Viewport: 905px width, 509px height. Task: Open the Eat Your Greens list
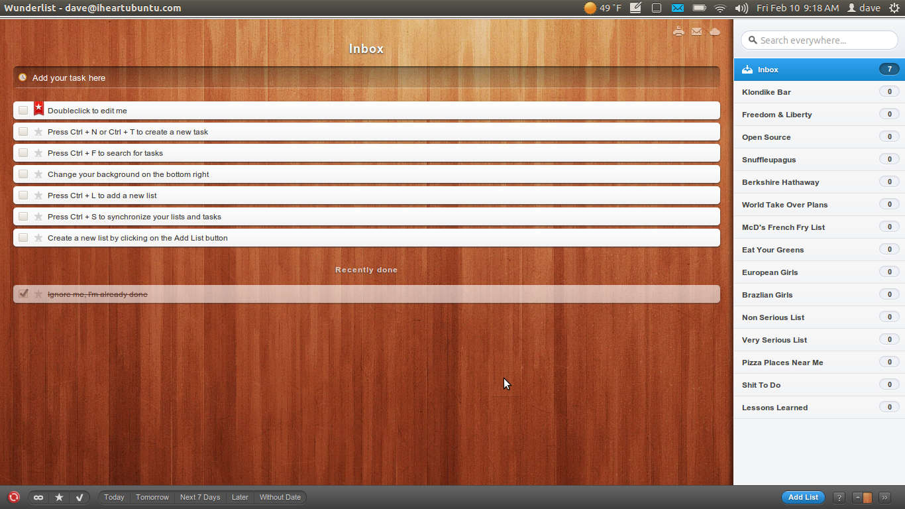pyautogui.click(x=819, y=250)
